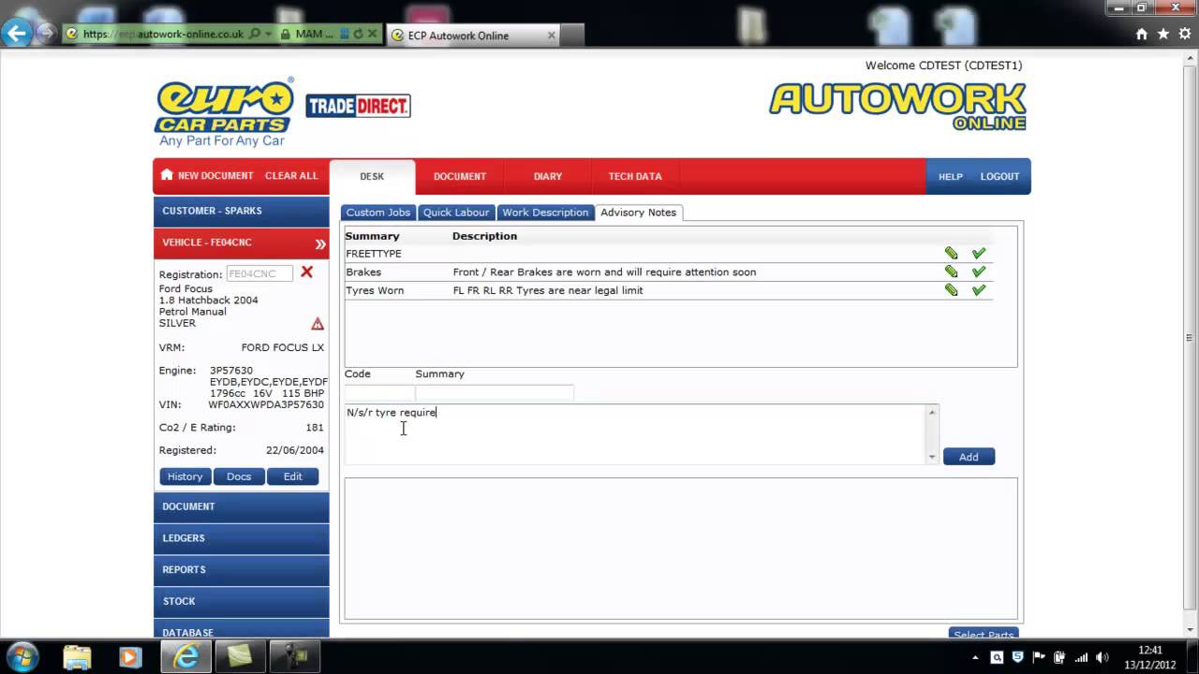Click the up arrow of the page scrollbar
The width and height of the screenshot is (1199, 674).
(x=1191, y=58)
